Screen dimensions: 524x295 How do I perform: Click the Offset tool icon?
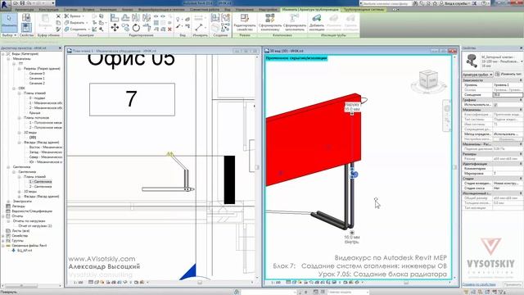(125, 17)
